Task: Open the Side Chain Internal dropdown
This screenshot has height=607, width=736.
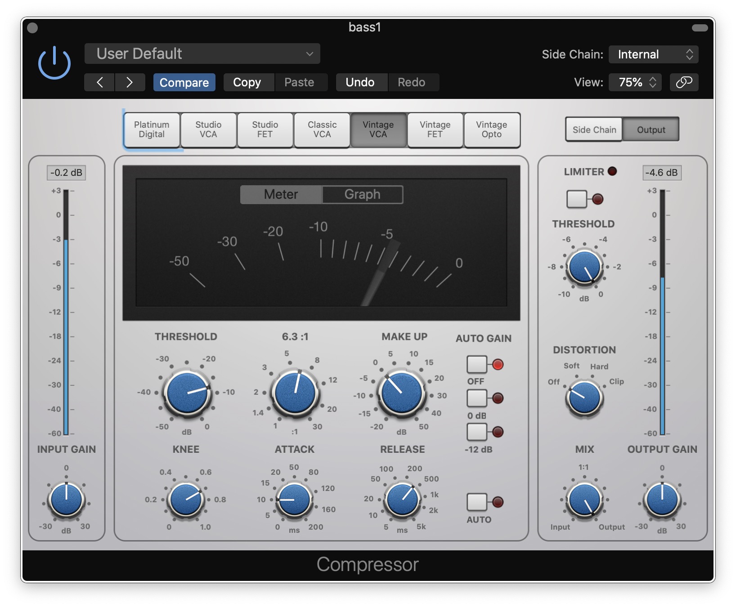Action: tap(653, 54)
